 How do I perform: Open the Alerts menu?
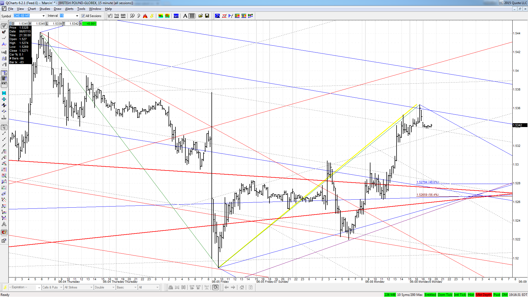click(69, 9)
